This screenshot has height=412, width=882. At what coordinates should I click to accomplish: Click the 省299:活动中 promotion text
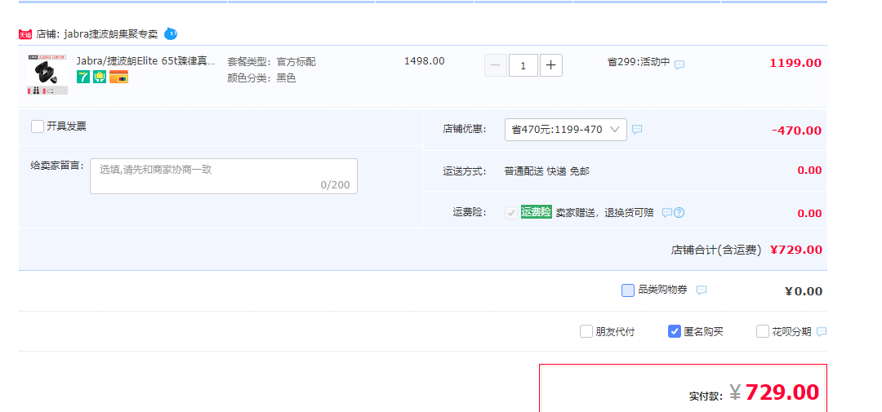639,62
